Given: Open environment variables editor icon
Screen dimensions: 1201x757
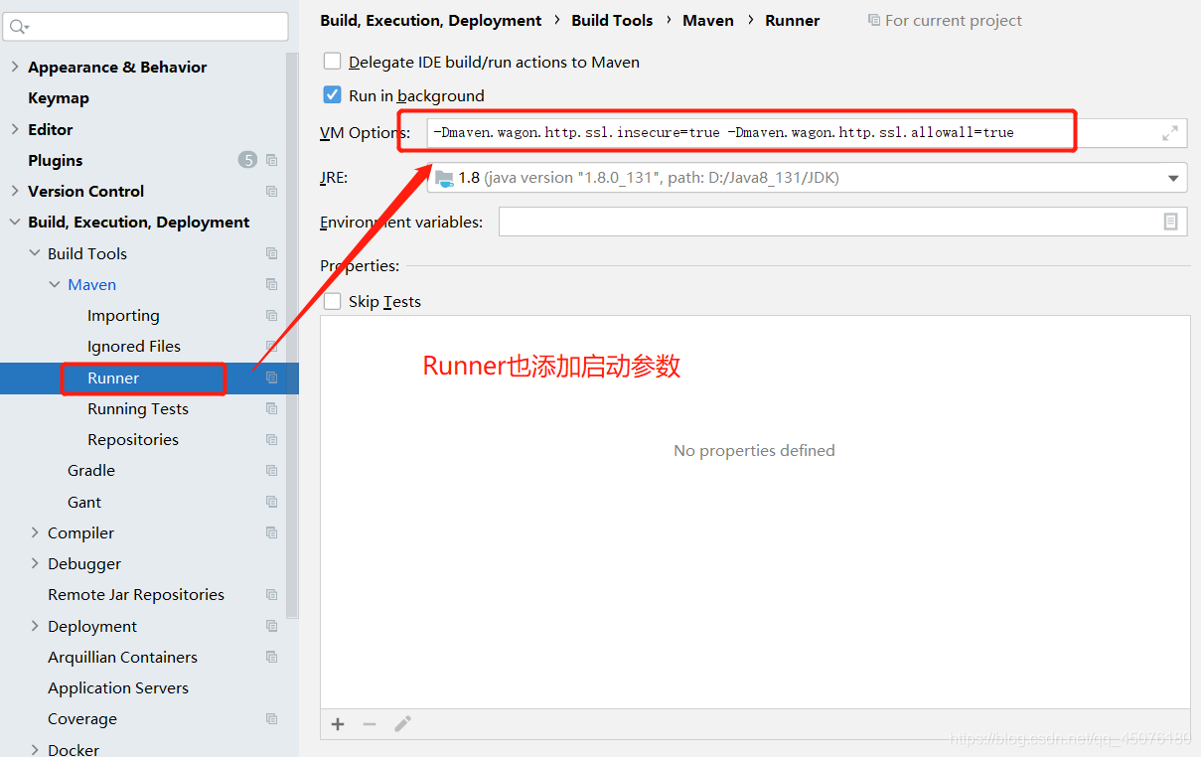Looking at the screenshot, I should 1171,222.
